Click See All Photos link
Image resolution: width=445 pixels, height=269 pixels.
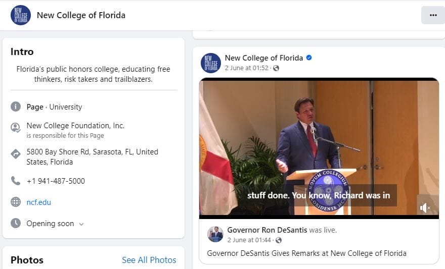149,260
